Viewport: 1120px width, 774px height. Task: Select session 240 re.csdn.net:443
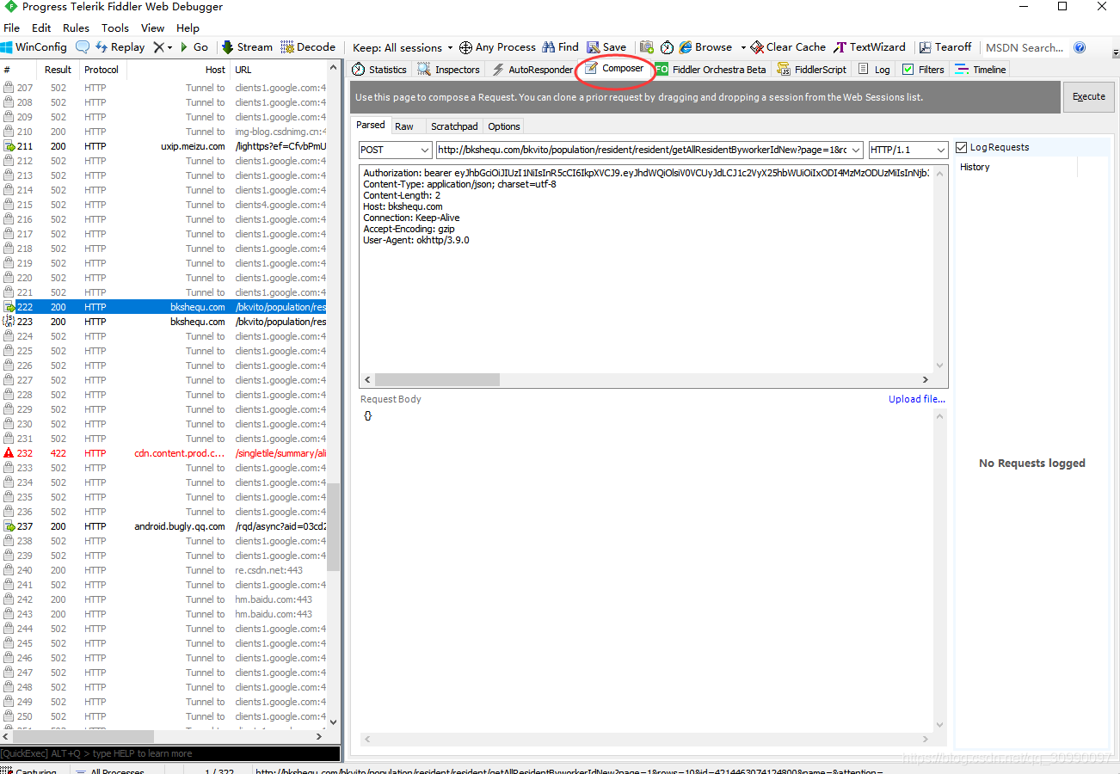coord(163,570)
